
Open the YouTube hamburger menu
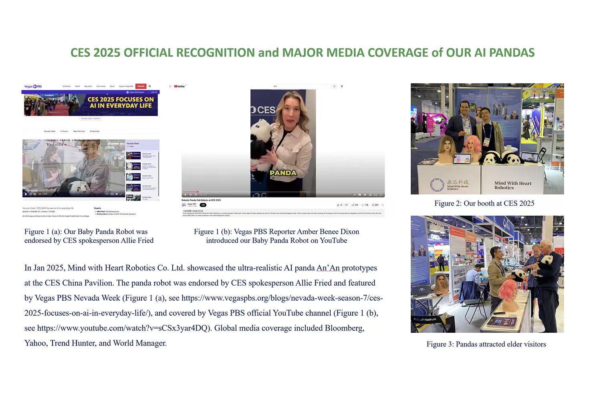pyautogui.click(x=170, y=86)
